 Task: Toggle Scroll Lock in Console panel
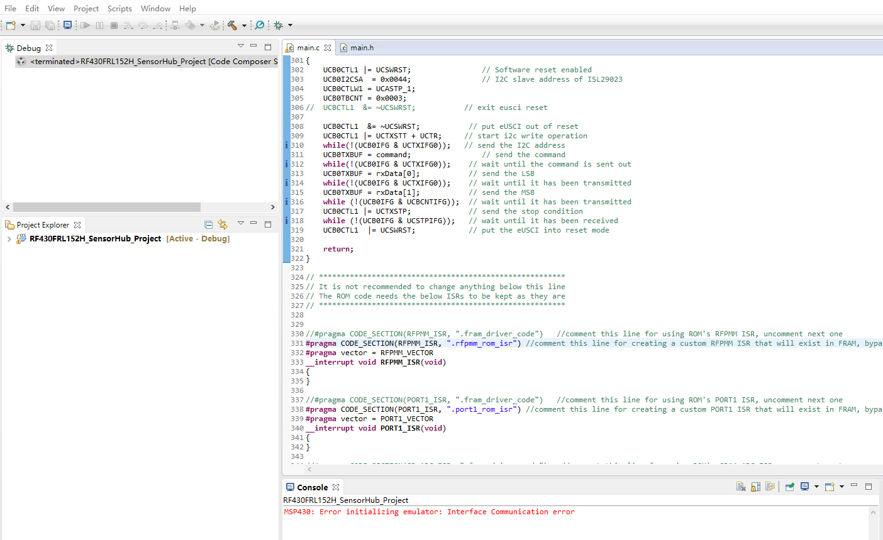click(x=755, y=487)
